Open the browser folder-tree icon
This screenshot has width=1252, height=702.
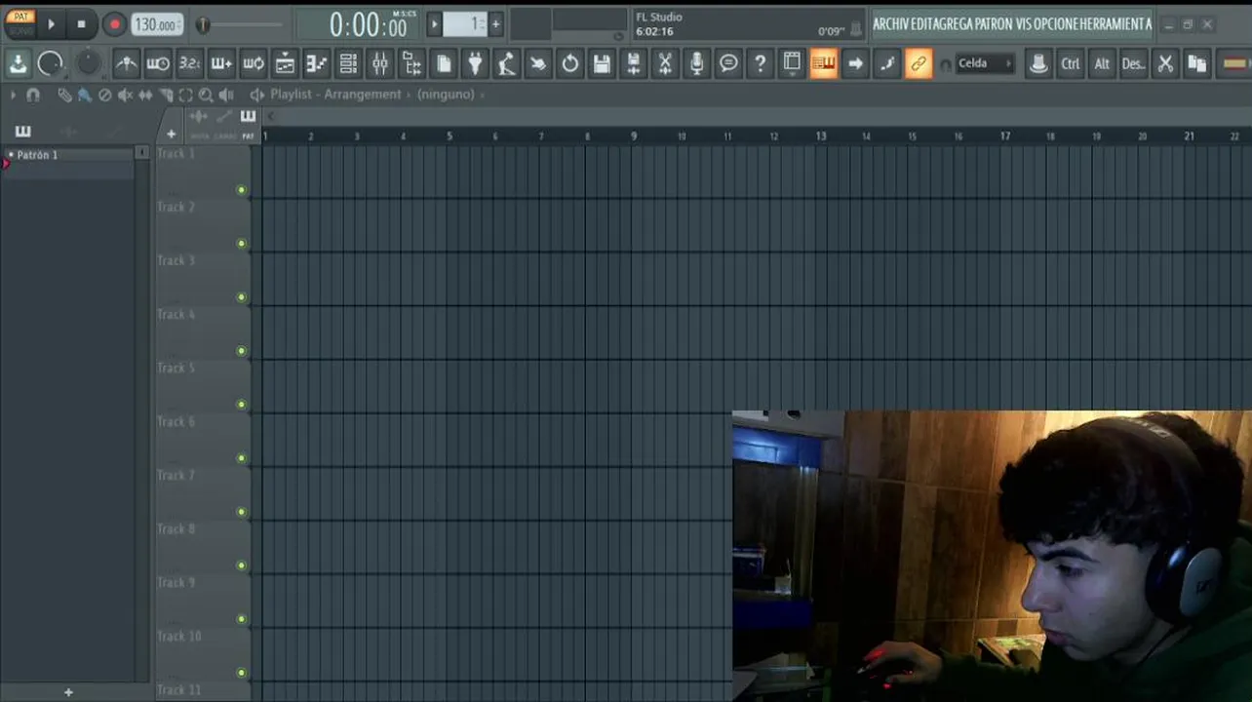pyautogui.click(x=411, y=63)
